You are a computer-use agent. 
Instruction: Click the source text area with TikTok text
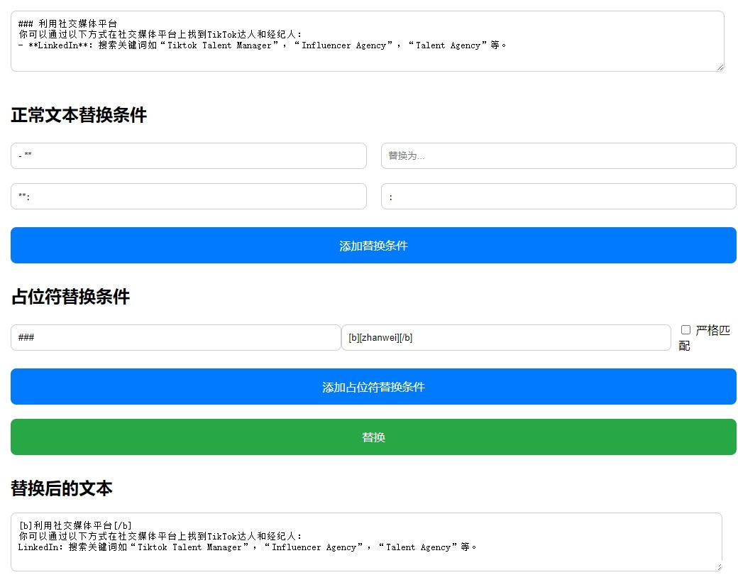[367, 41]
